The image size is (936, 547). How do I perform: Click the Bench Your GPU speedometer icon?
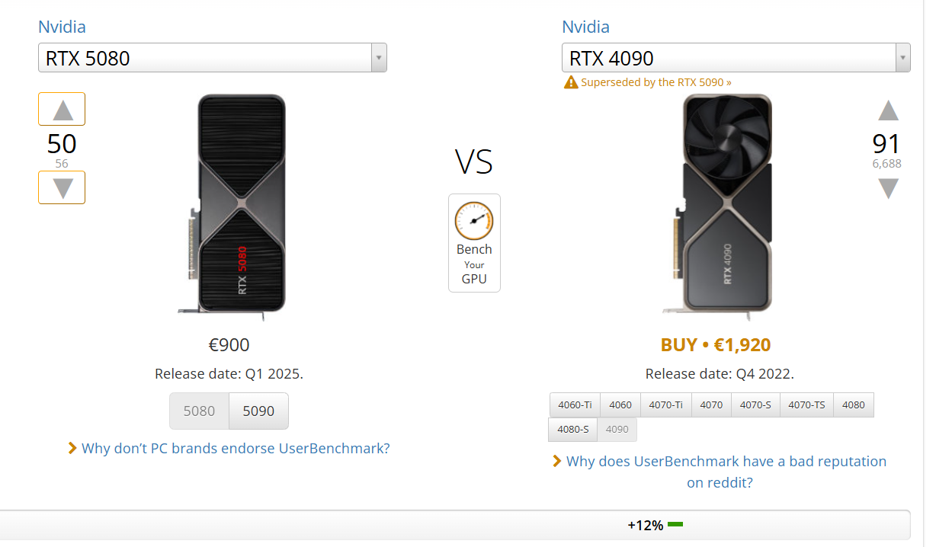click(474, 222)
